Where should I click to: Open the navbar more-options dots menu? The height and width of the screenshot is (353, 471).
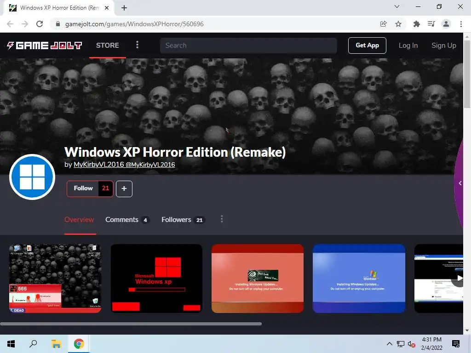click(x=137, y=45)
